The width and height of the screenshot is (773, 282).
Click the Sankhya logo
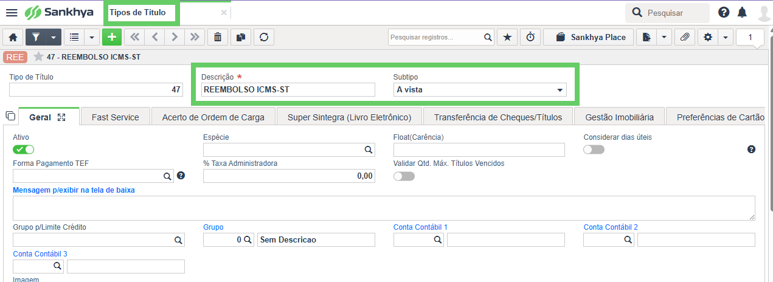coord(60,12)
